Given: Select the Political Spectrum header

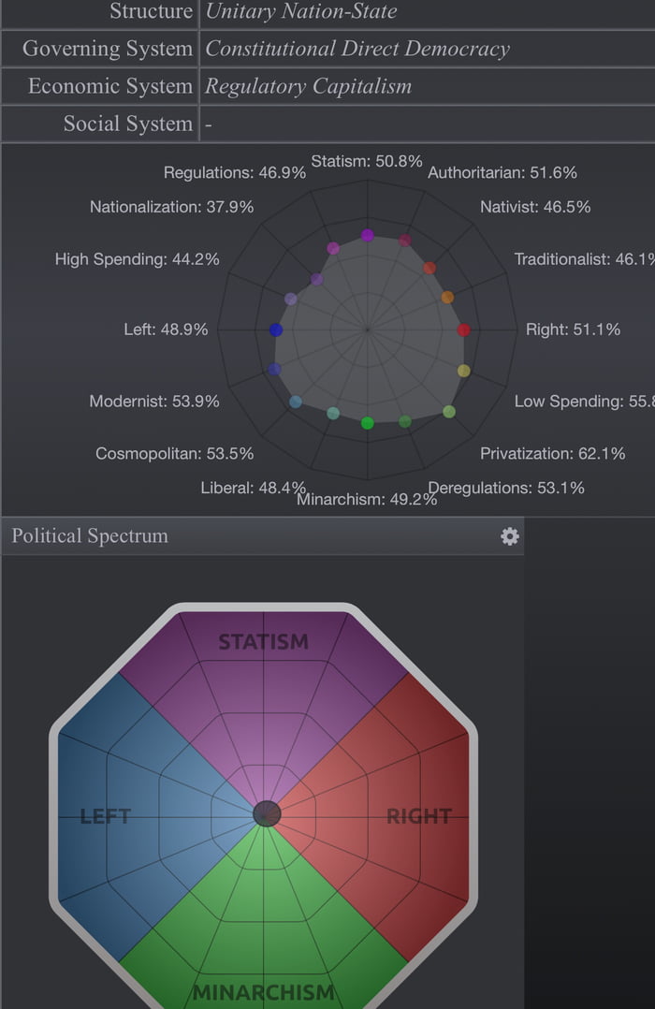Looking at the screenshot, I should click(x=90, y=535).
